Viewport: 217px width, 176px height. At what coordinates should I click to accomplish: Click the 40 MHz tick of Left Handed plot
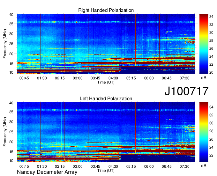[11, 103]
